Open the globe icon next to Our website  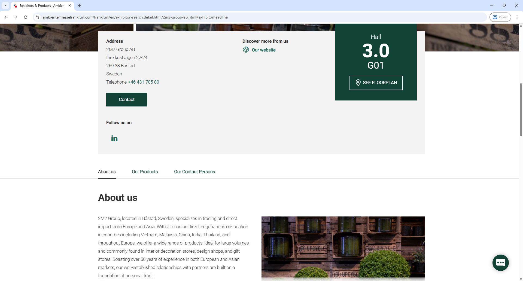(245, 50)
